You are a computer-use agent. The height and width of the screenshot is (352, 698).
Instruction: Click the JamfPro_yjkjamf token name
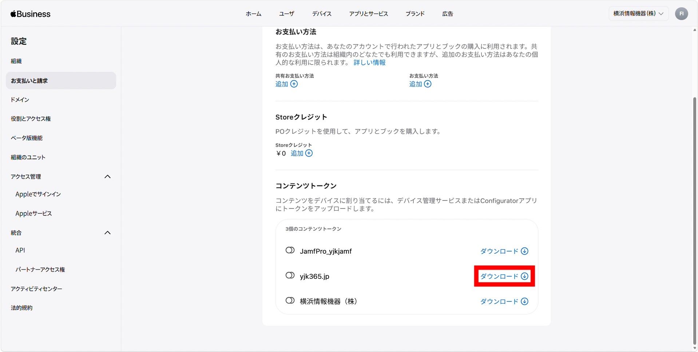coord(326,251)
